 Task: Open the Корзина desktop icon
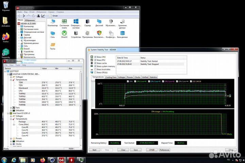coord(6,6)
